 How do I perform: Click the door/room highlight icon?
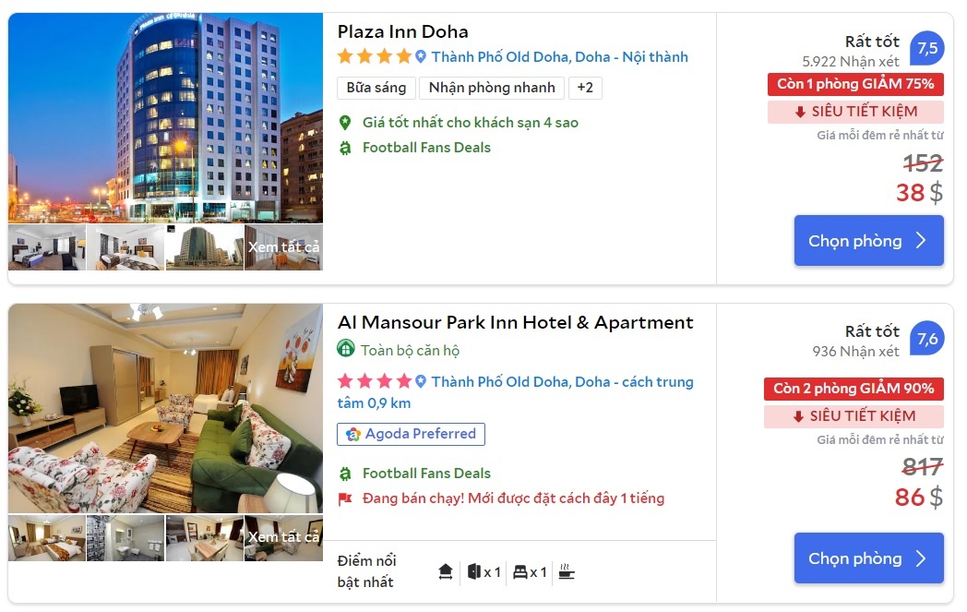474,572
